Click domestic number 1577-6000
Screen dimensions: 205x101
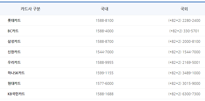coord(105,83)
